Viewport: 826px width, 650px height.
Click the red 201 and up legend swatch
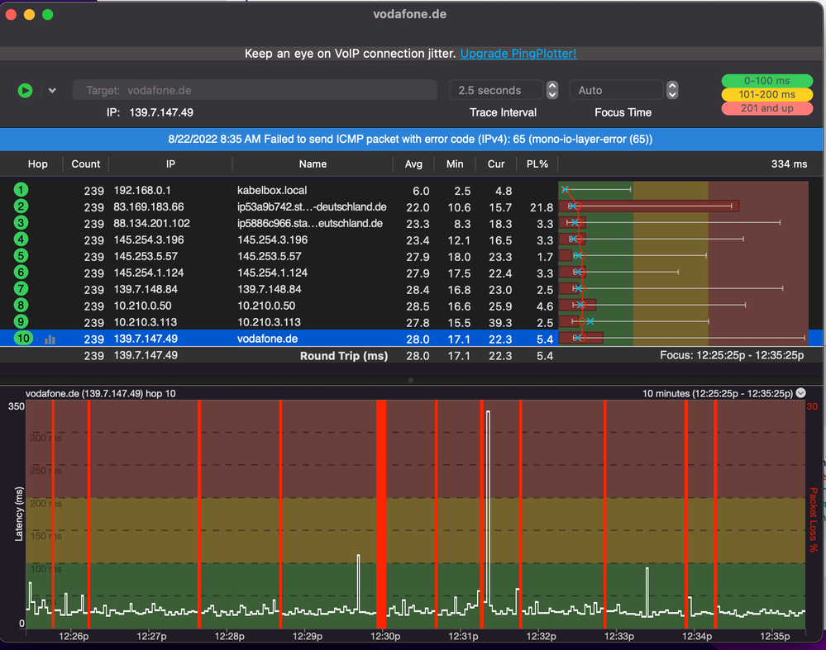point(767,108)
